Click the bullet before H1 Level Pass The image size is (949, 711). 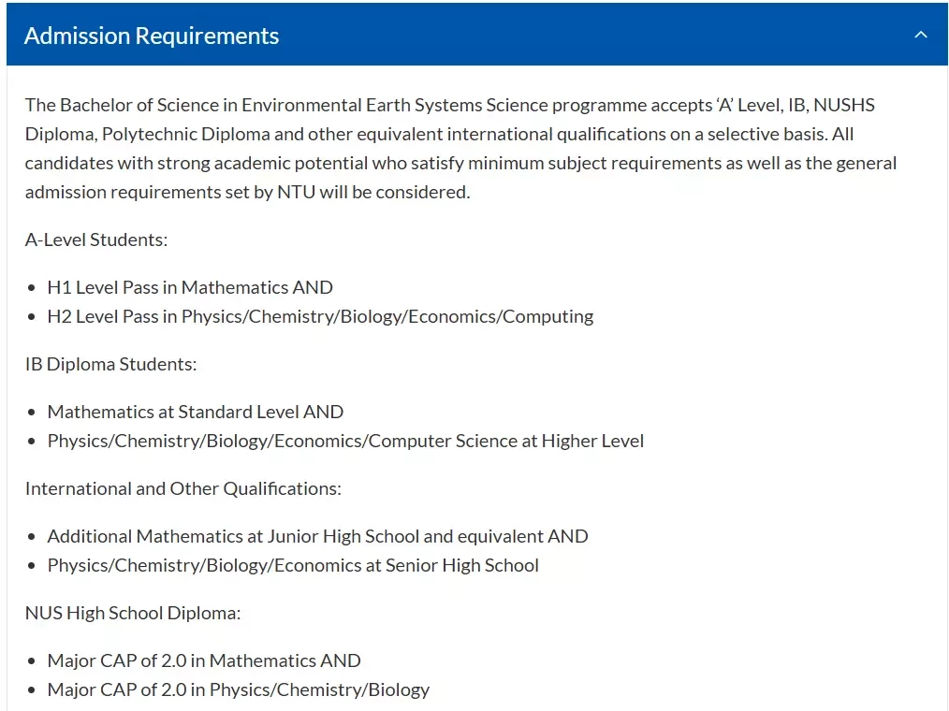tap(32, 288)
